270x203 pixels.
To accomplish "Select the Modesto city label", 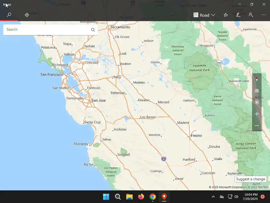I will [139, 82].
